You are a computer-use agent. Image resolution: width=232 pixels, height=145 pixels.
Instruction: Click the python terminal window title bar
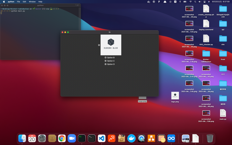tap(40, 5)
